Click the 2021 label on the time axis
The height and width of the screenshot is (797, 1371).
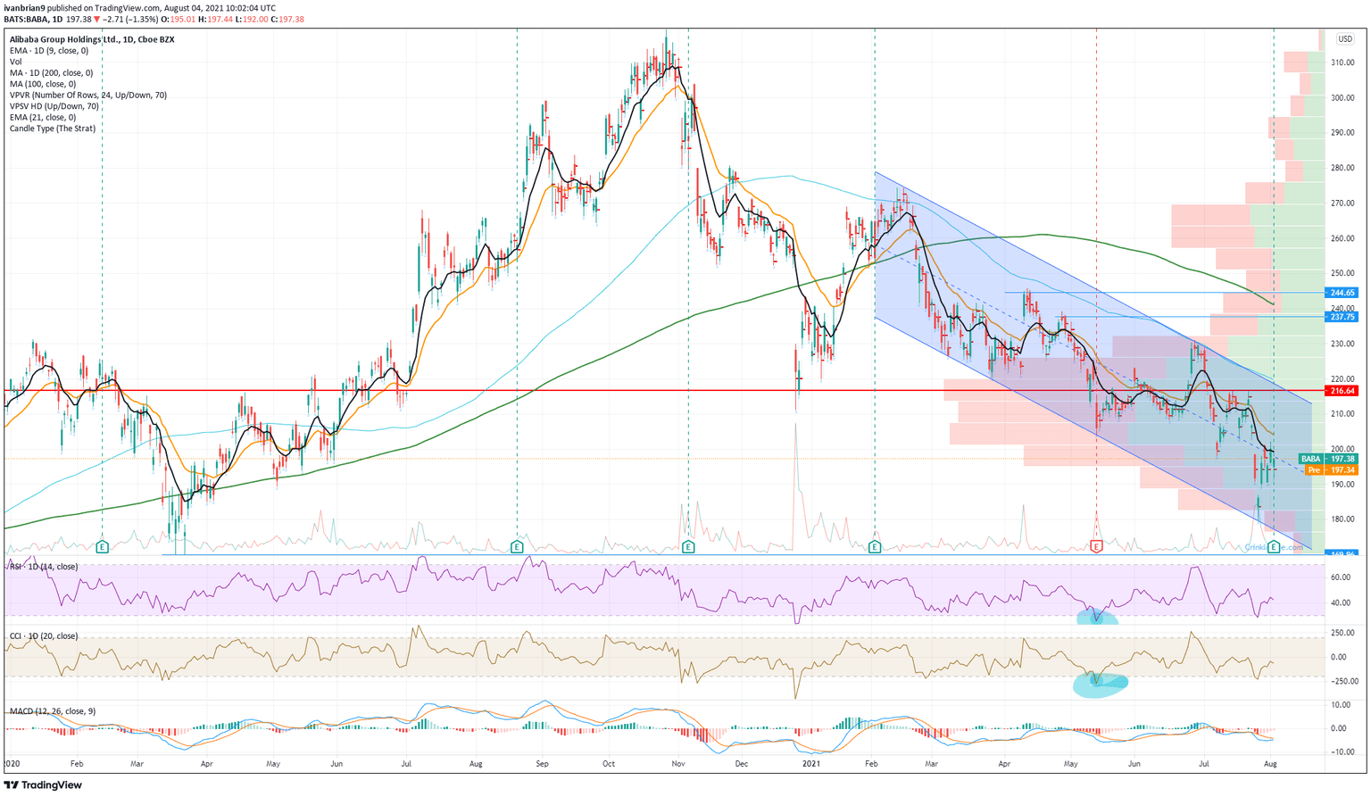[x=811, y=764]
